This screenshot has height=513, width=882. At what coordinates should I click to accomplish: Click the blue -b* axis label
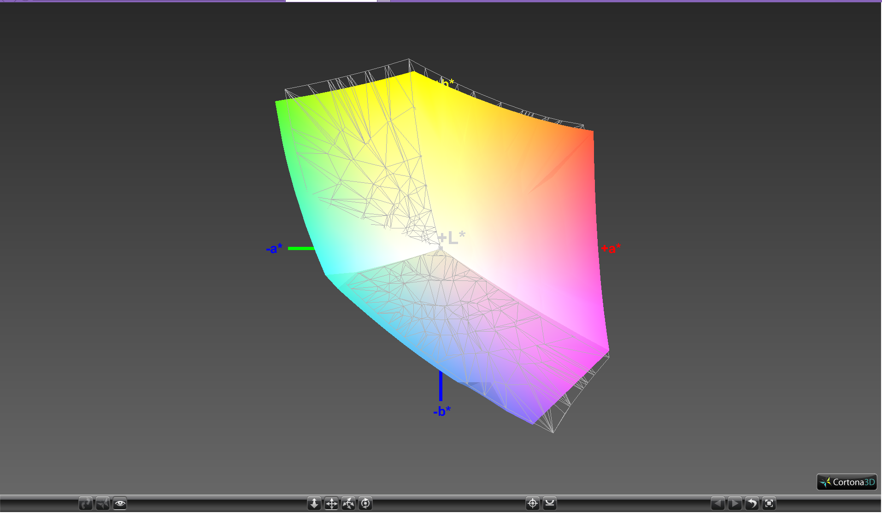point(442,411)
